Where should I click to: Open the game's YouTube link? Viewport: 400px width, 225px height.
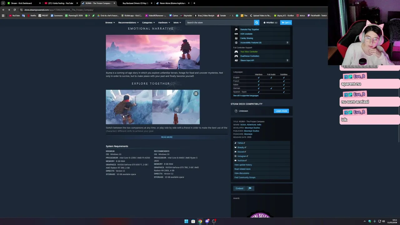coord(242,160)
